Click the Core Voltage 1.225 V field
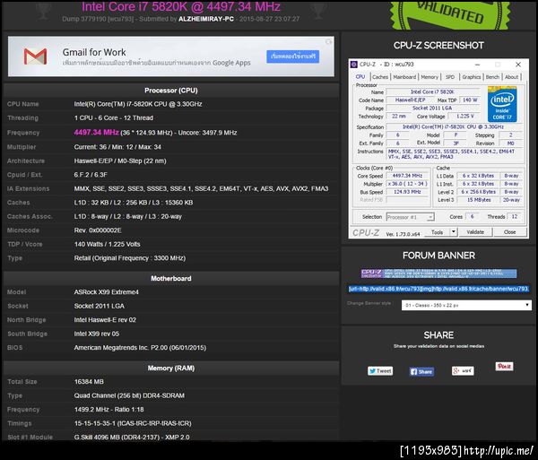This screenshot has width=538, height=460. click(x=464, y=117)
